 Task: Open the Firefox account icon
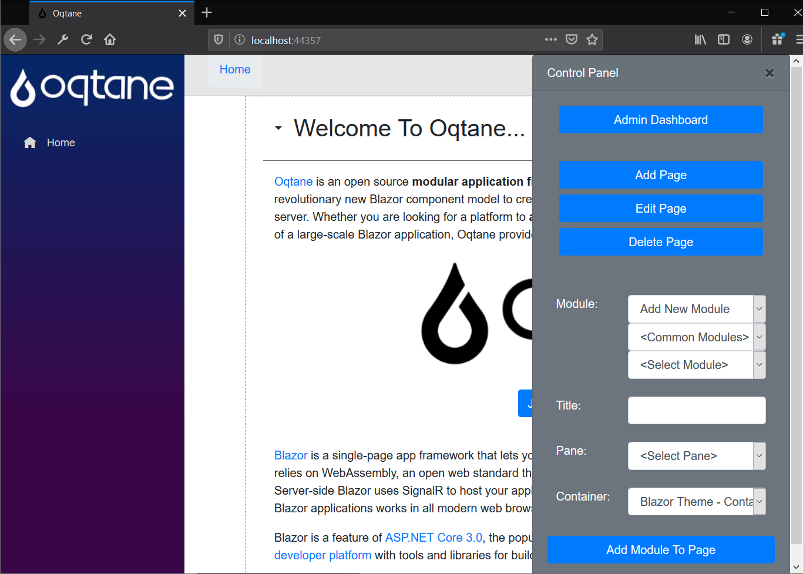point(747,40)
